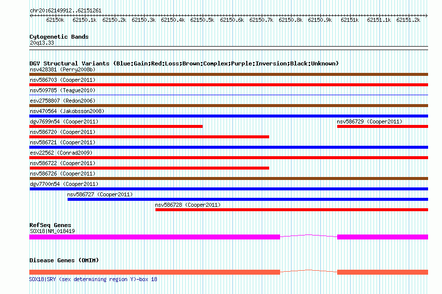Click the blue bar of nsv586727
Viewport: 442px width, 294px height.
coord(248,199)
